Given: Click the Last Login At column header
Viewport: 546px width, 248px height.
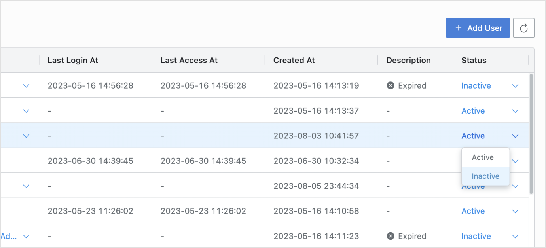Looking at the screenshot, I should (73, 61).
